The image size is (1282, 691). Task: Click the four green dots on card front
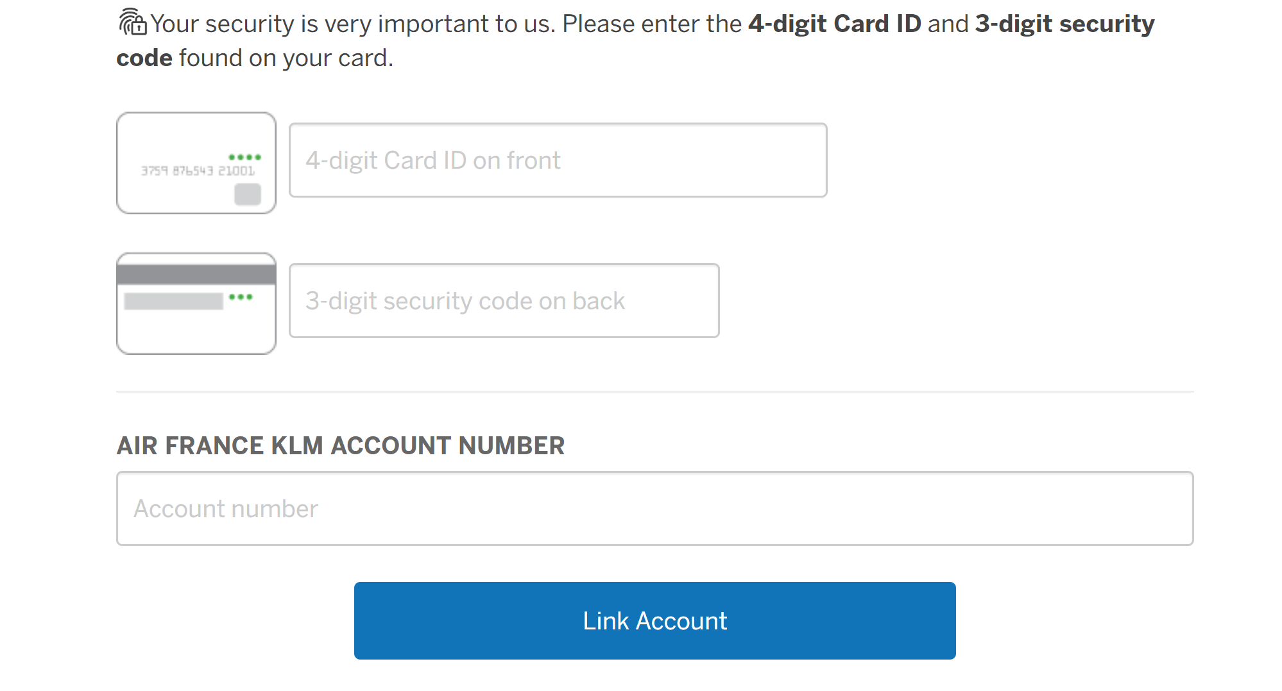[244, 157]
